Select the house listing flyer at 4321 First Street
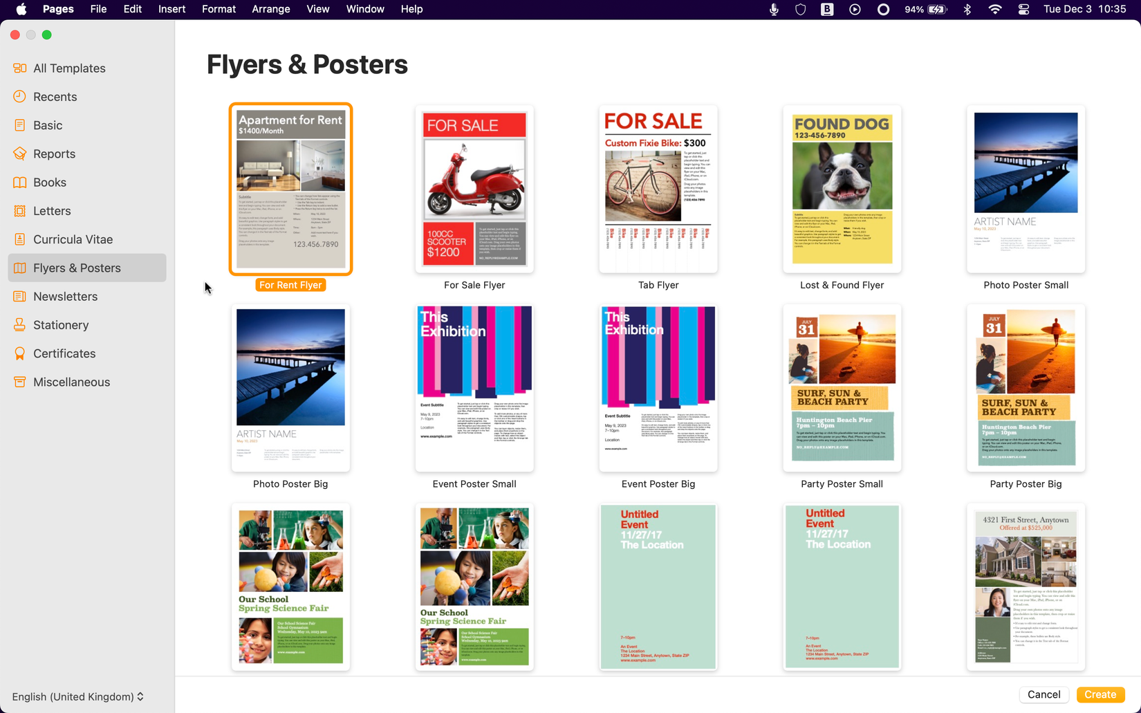The image size is (1141, 713). pyautogui.click(x=1026, y=587)
